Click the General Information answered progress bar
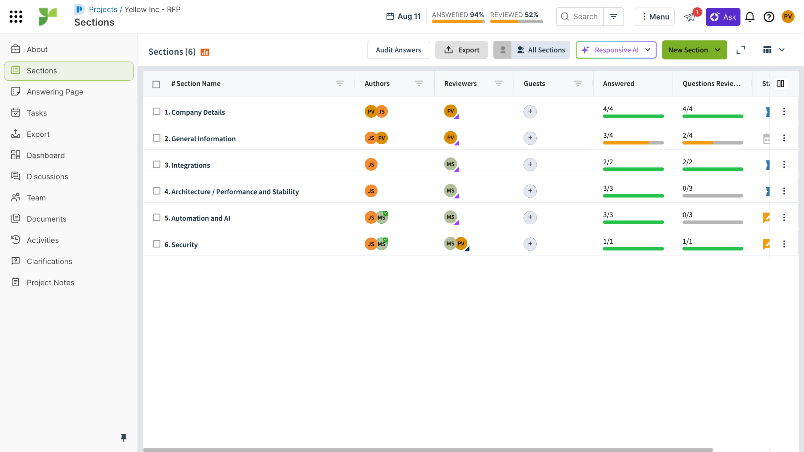This screenshot has height=452, width=804. point(633,143)
